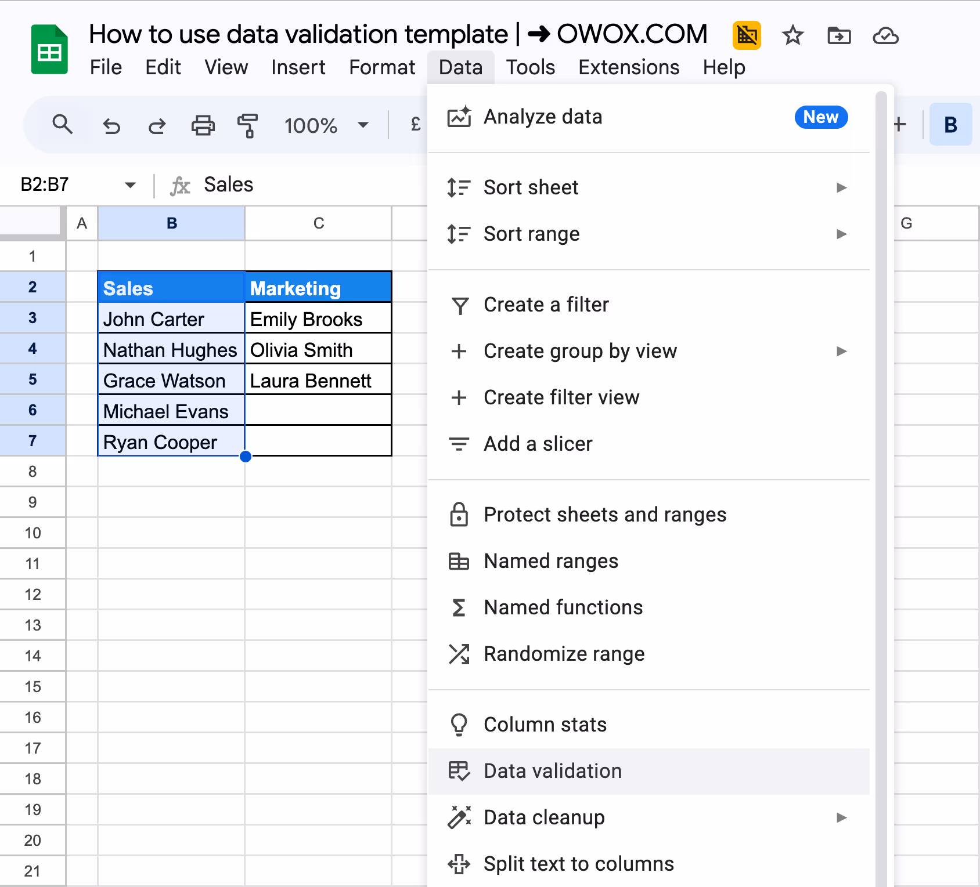Open the Print icon
The height and width of the screenshot is (887, 980).
pyautogui.click(x=202, y=125)
